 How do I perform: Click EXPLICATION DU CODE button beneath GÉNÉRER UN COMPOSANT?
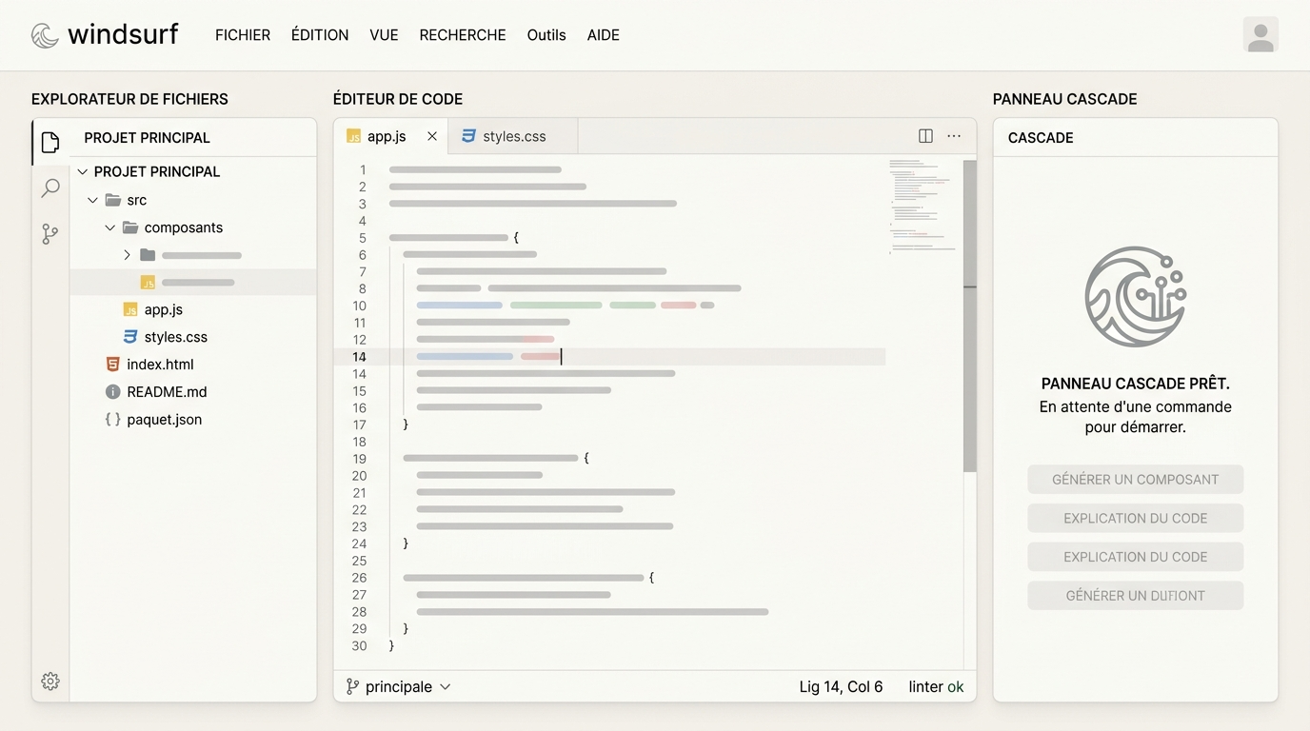click(x=1136, y=519)
